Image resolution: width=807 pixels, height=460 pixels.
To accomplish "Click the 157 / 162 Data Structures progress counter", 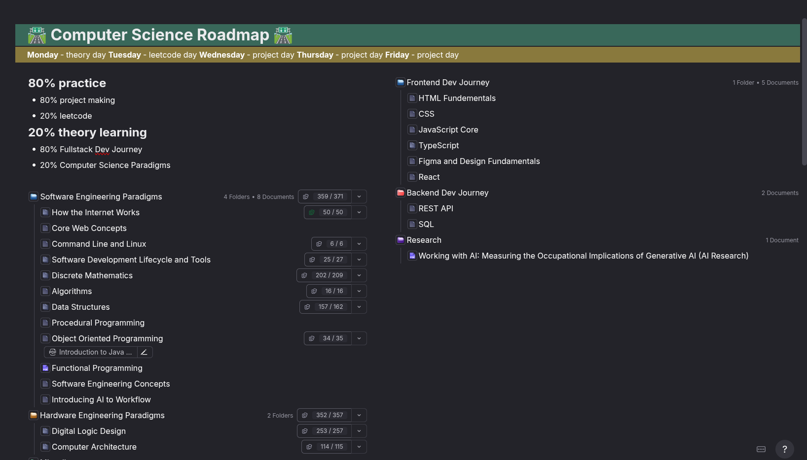I will point(330,307).
